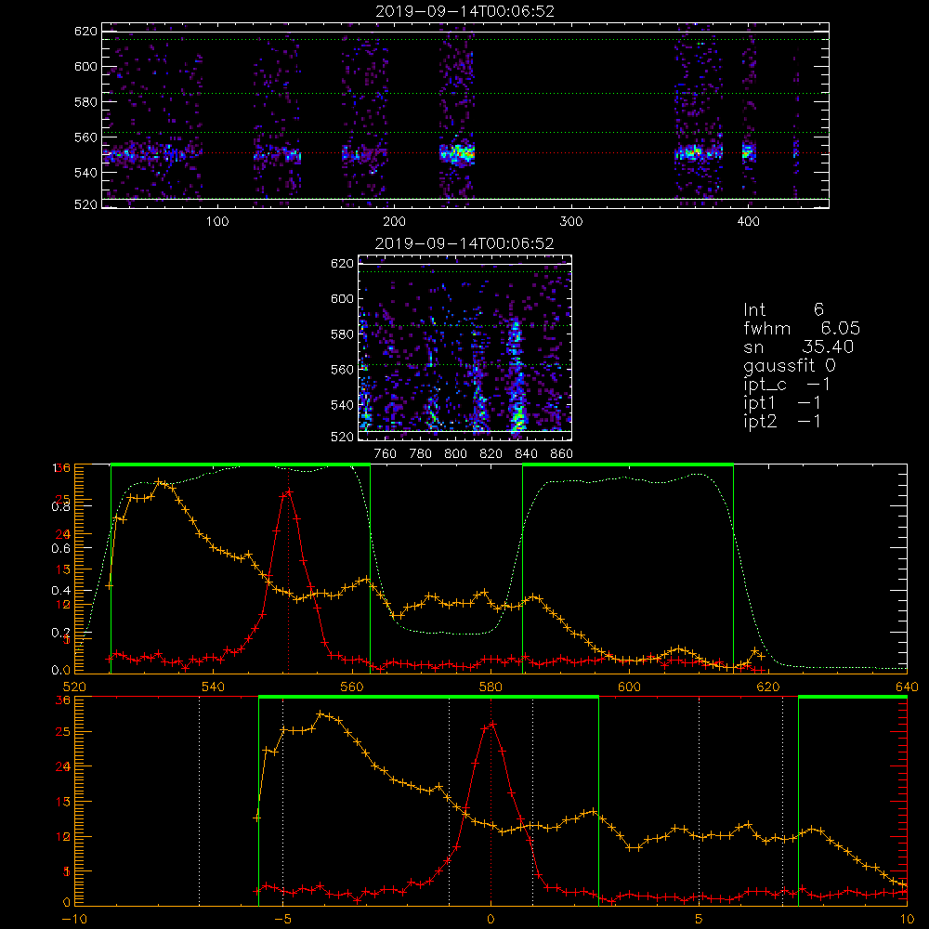Click y-axis label 580 of the top image
The height and width of the screenshot is (929, 929).
tap(85, 102)
